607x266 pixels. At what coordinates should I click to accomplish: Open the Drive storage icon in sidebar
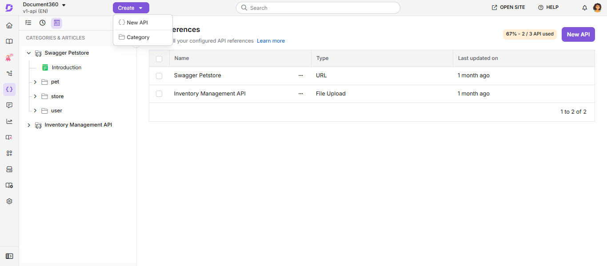coord(9,169)
